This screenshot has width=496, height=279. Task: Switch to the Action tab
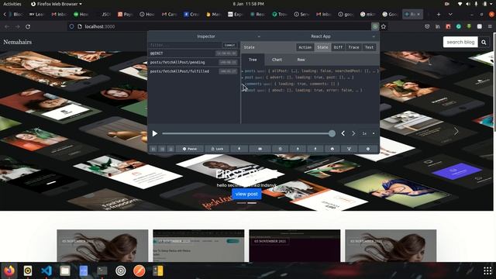tap(305, 47)
